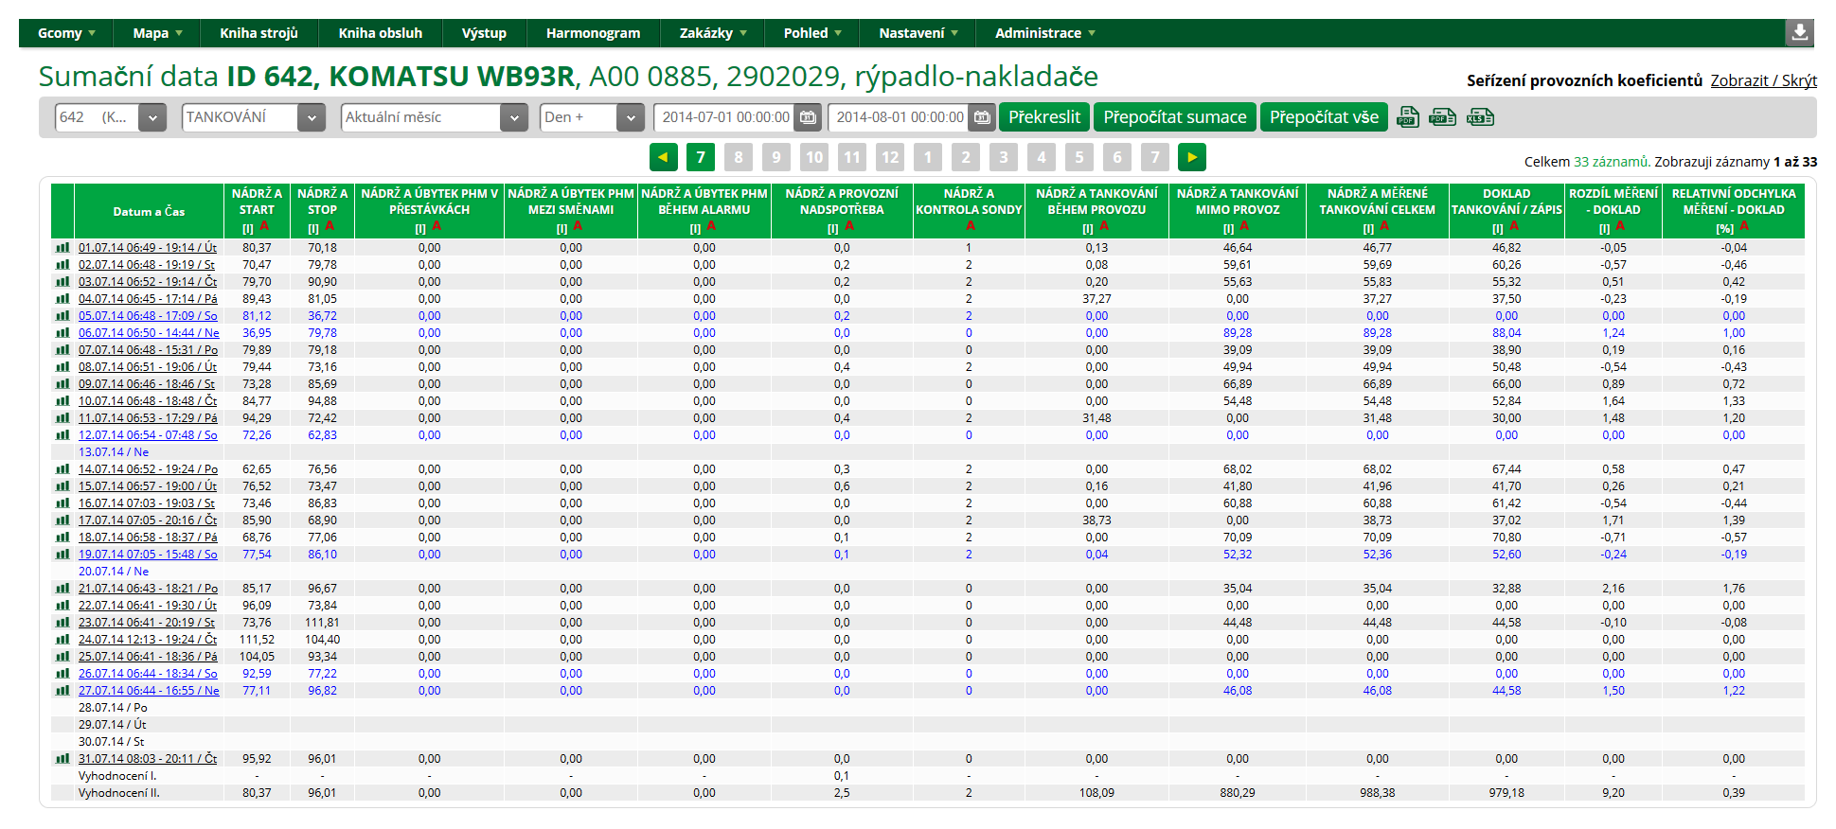Open chart icon for the 27.07.14 row

click(62, 691)
